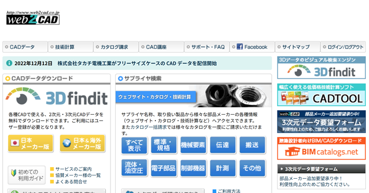
Task: Go to カタログ請求 in navigation
Action: (116, 47)
